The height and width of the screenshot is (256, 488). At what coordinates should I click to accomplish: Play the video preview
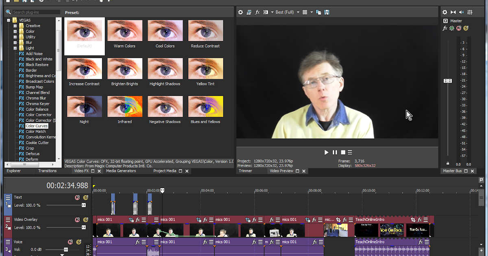326,152
